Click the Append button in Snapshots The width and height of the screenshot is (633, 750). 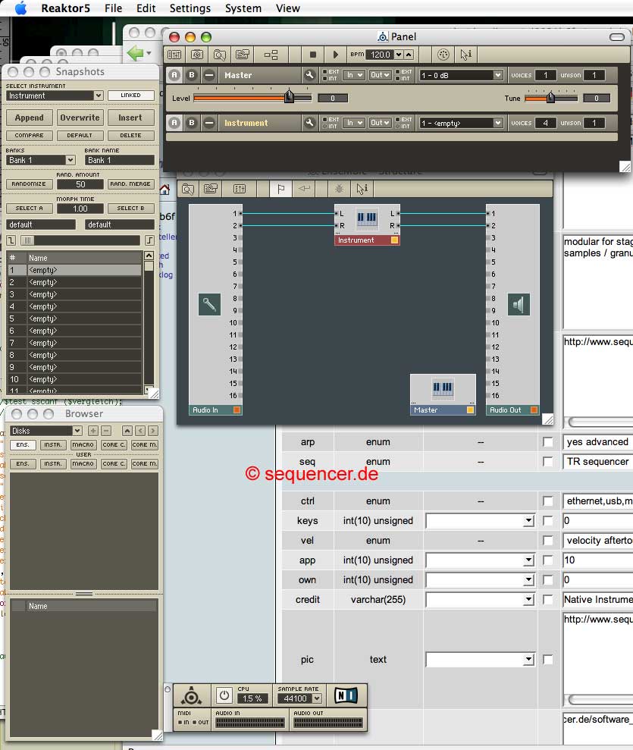pyautogui.click(x=29, y=118)
